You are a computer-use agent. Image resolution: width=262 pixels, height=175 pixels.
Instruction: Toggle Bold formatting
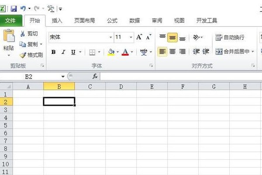53,52
